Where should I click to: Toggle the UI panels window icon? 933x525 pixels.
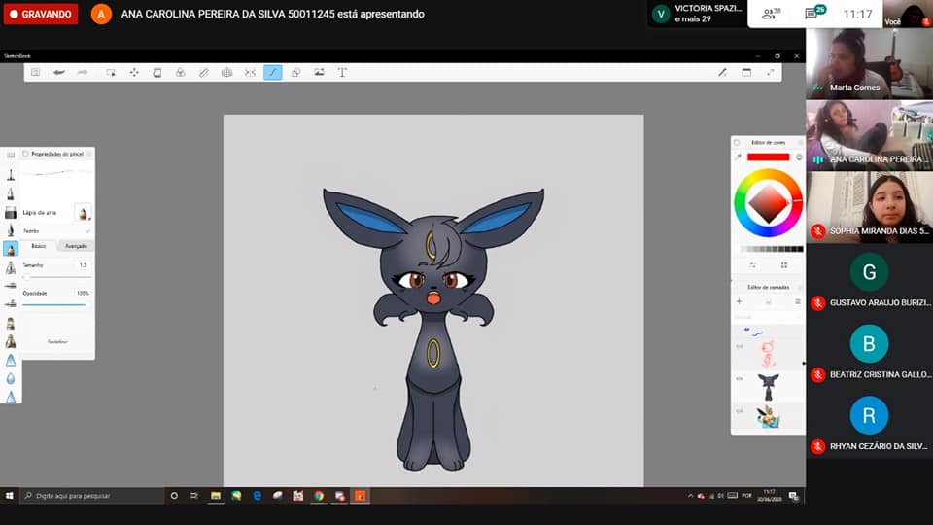pos(746,73)
